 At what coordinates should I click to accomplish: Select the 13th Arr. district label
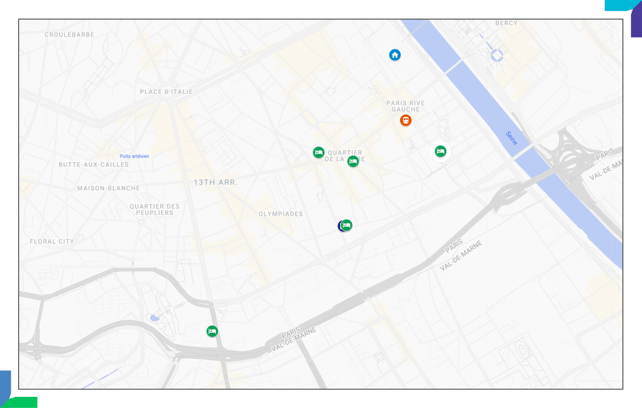click(215, 182)
